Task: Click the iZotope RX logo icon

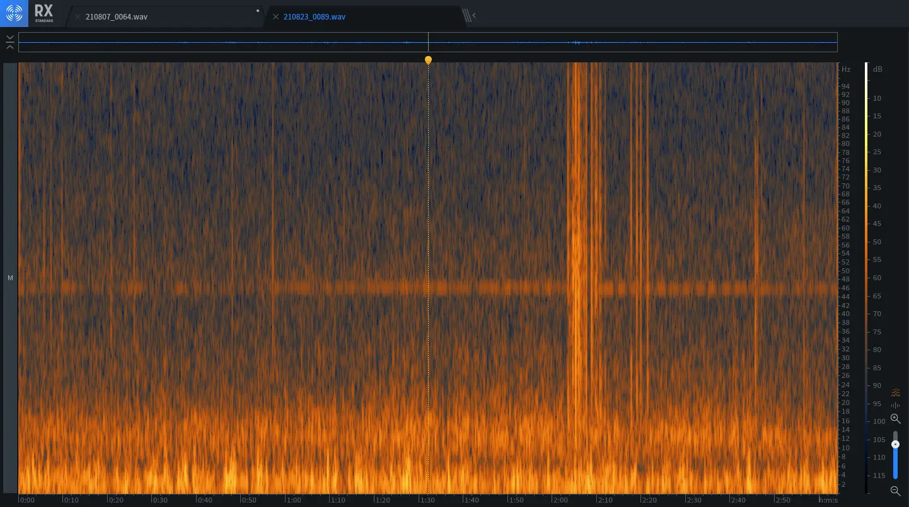Action: click(14, 13)
